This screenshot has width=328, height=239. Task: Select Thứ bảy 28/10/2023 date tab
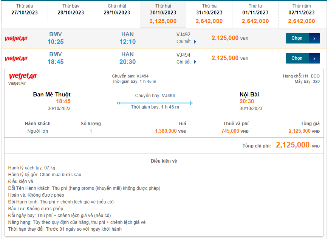[x=71, y=9]
